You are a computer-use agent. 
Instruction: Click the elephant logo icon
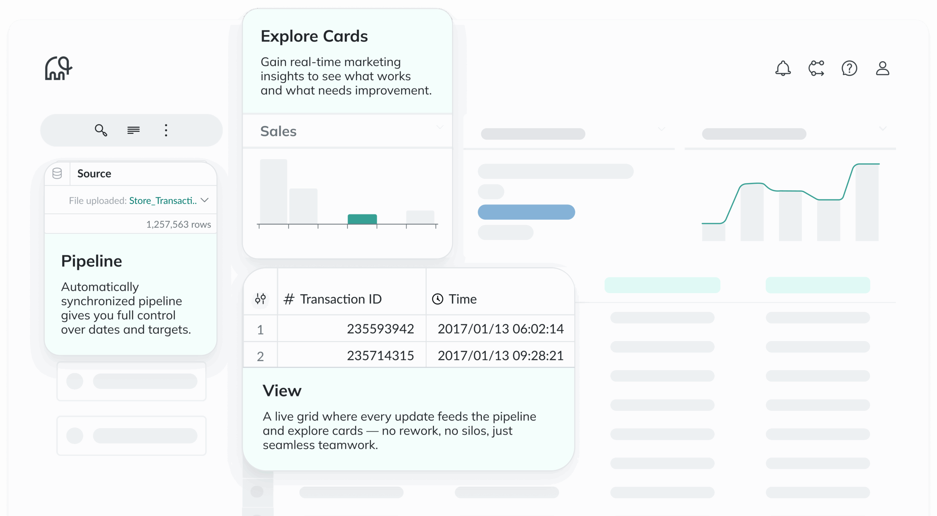(x=58, y=68)
